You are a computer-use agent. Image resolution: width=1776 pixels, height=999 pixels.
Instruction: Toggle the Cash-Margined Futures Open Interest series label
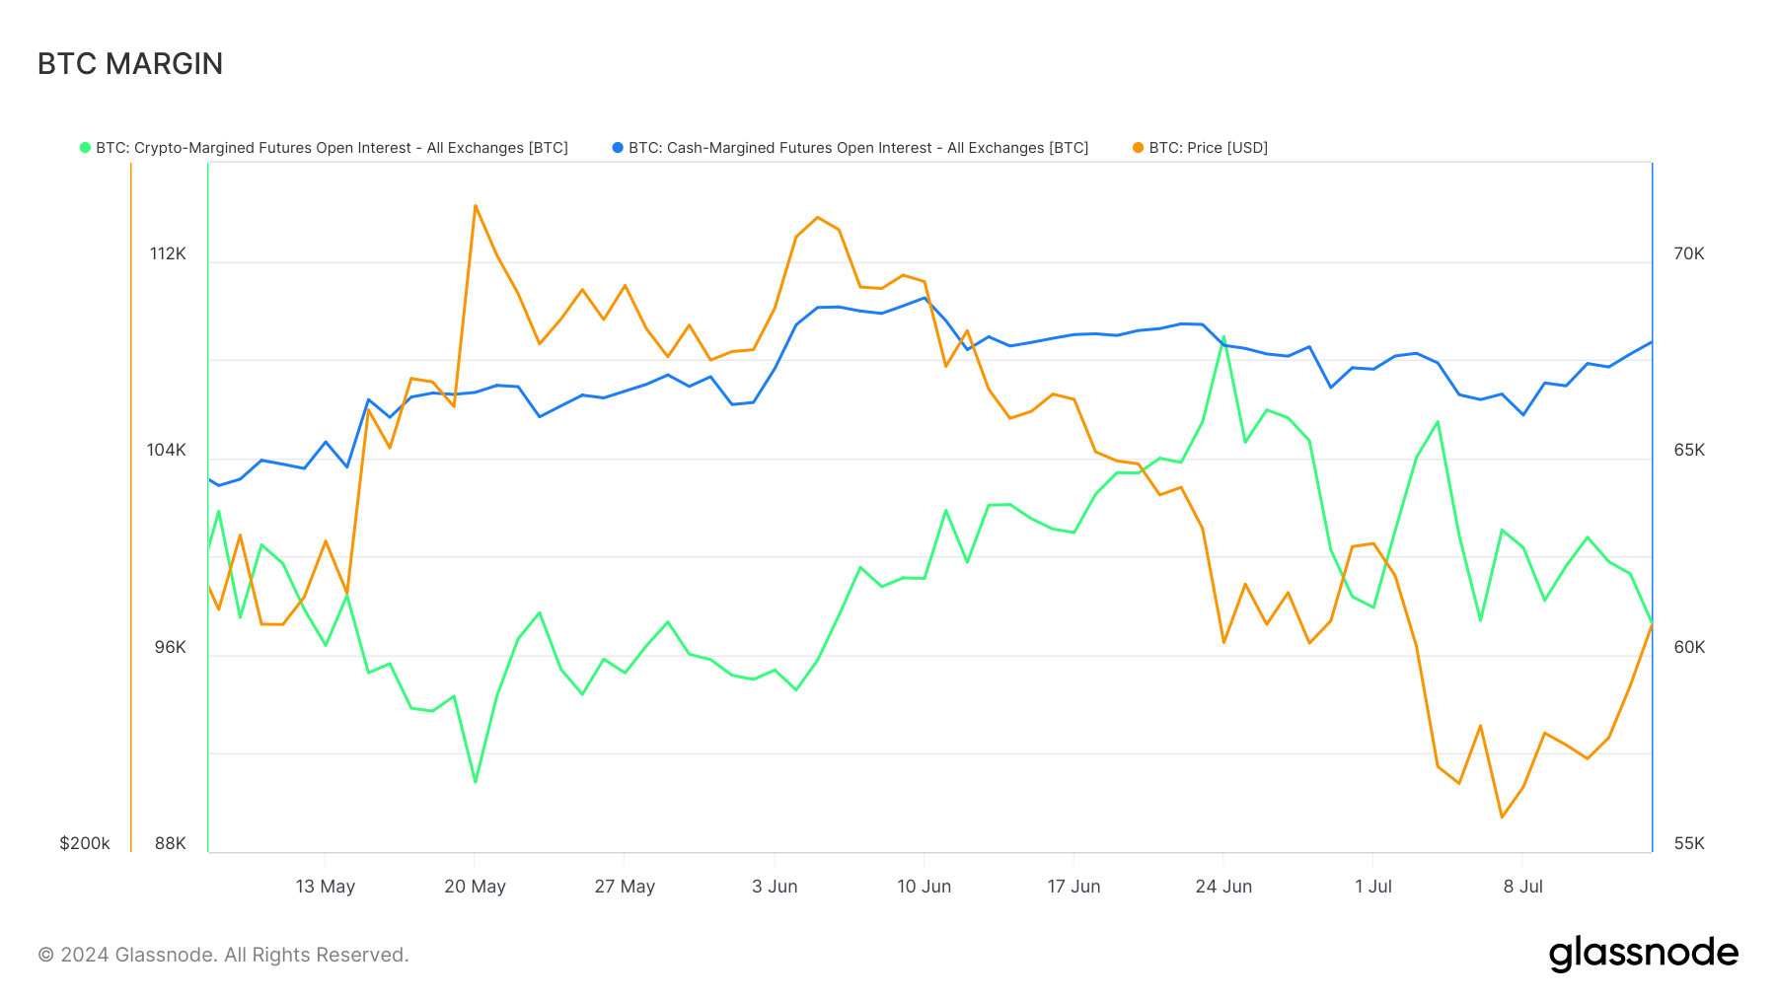[x=858, y=148]
